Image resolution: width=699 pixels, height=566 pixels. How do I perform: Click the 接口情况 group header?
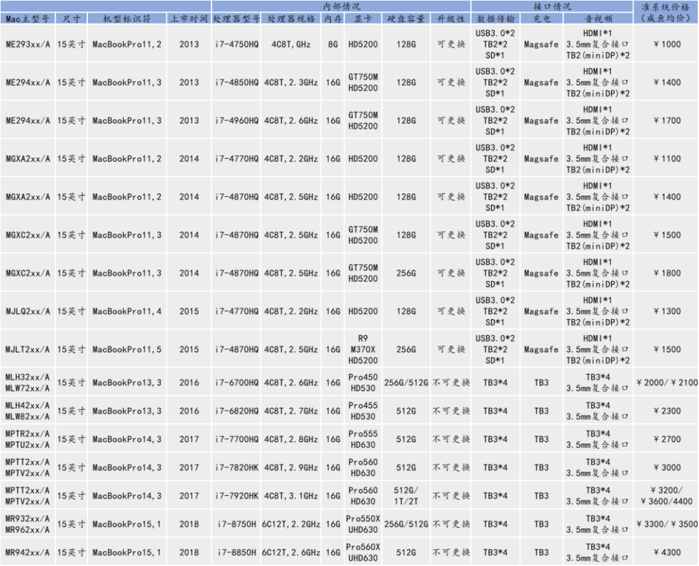coord(552,6)
